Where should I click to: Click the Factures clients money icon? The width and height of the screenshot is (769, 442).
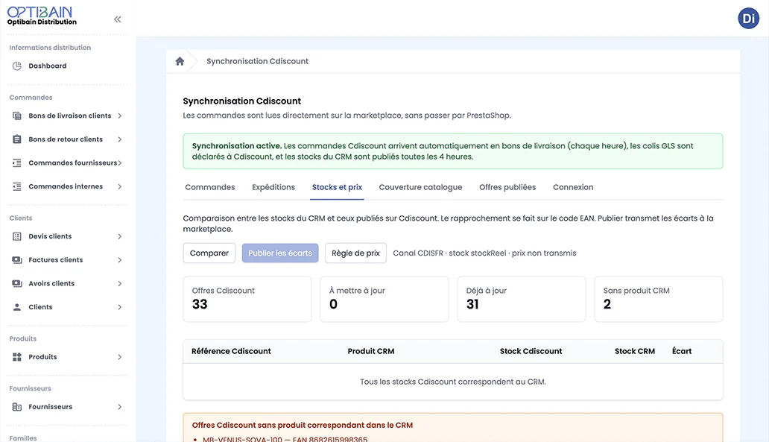click(x=17, y=260)
